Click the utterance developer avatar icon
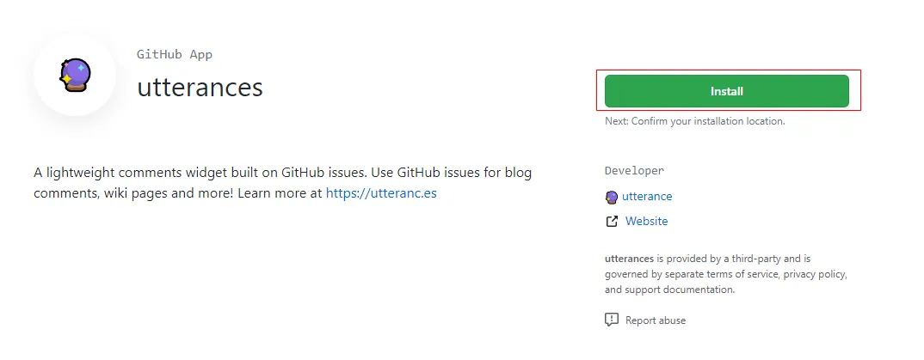The width and height of the screenshot is (924, 360). point(612,197)
